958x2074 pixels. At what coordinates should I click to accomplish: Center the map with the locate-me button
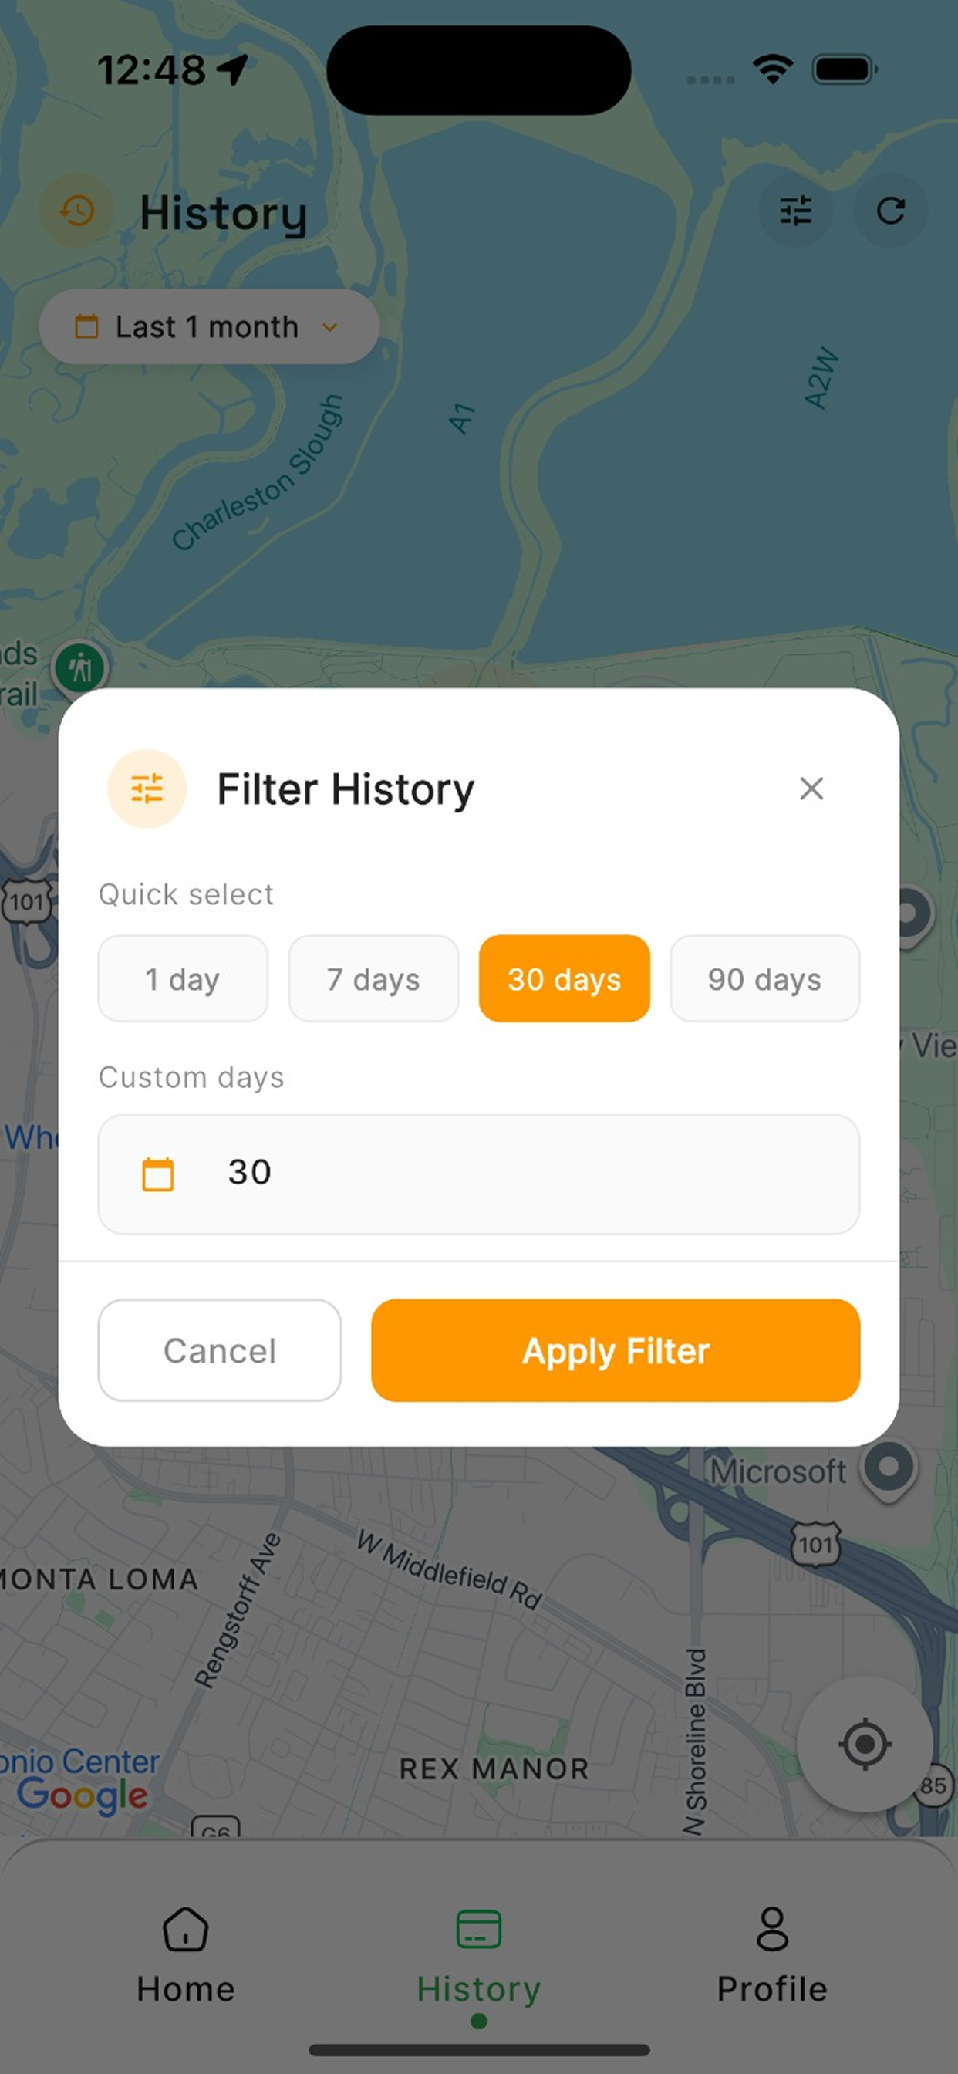click(x=865, y=1743)
